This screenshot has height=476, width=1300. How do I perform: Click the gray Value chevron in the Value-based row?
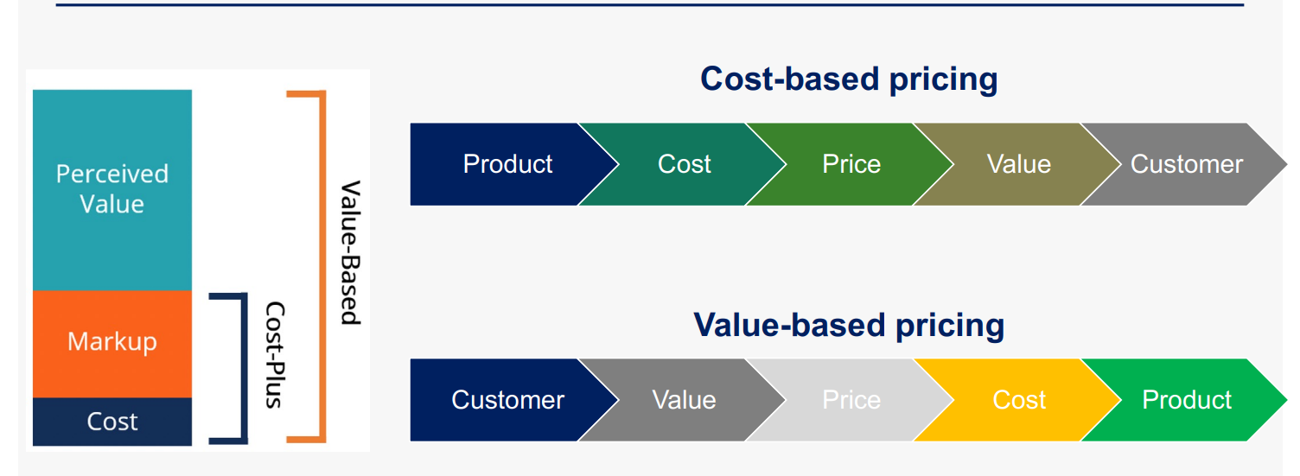tap(684, 400)
